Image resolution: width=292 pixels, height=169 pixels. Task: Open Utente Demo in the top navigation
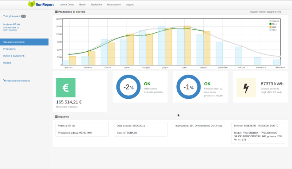(x=67, y=4)
